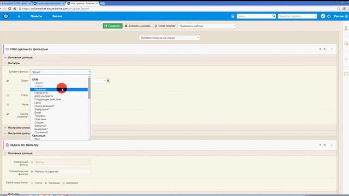Open the Прочее hamburger menu icon
The width and height of the screenshot is (349, 196).
click(x=346, y=16)
